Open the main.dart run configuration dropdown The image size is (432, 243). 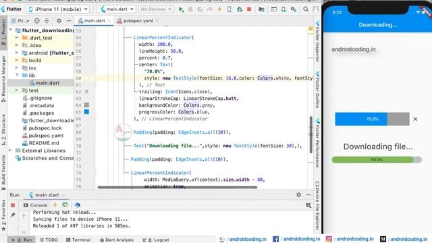coord(117,9)
